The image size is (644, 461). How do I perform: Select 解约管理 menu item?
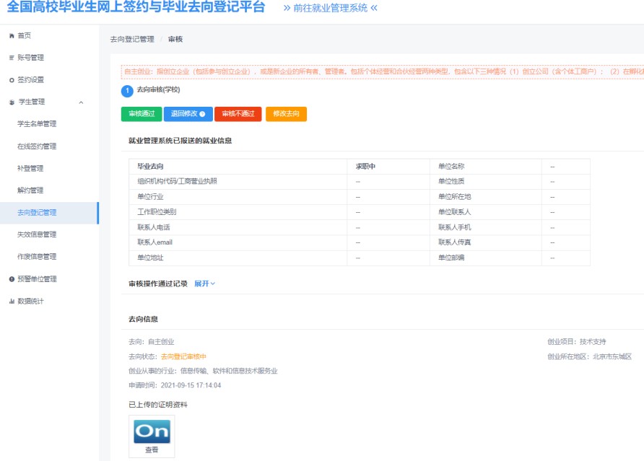click(x=30, y=190)
